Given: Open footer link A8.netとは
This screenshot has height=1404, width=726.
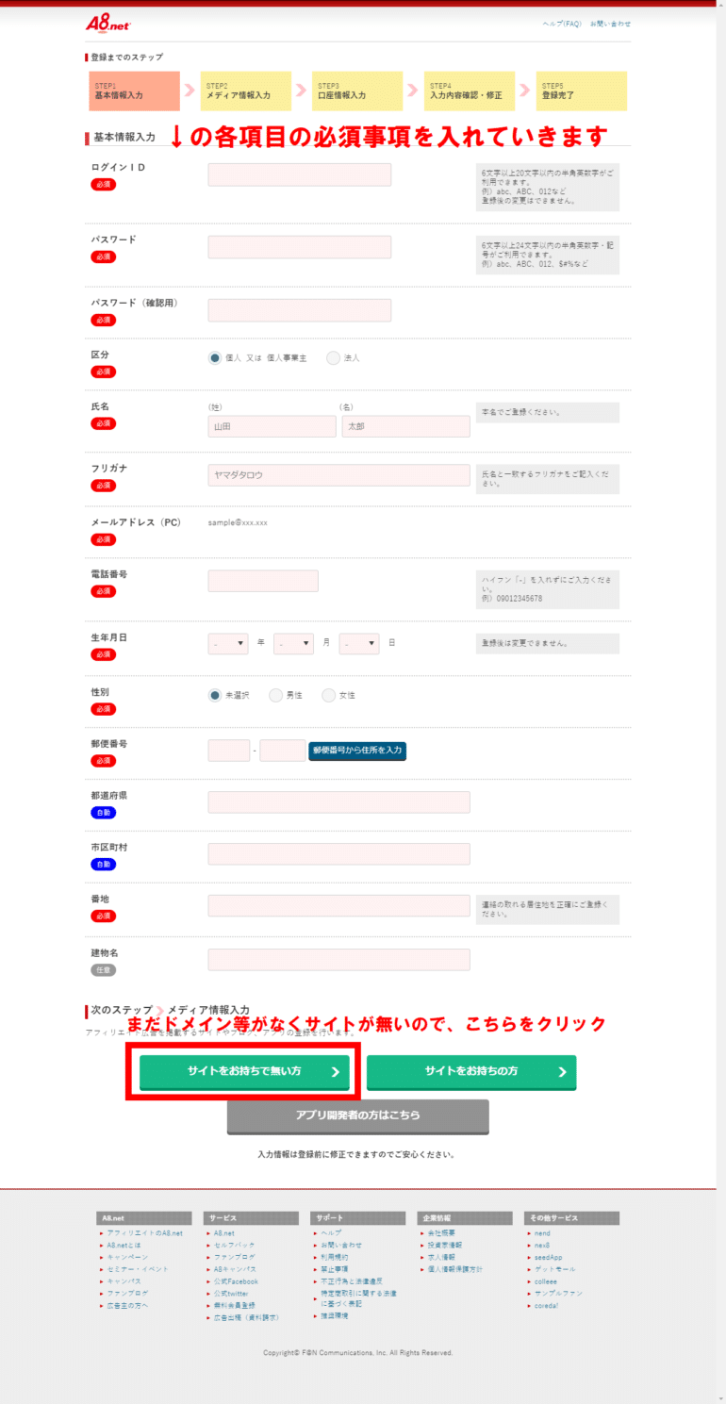Looking at the screenshot, I should [124, 1246].
